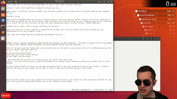
Task: Click the line starting 'CURRENT STATUS: COMPUTER SOFTWARE'
Action: (59, 43)
